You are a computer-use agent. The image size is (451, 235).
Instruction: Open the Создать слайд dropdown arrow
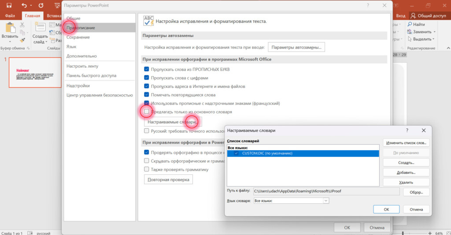pos(46,42)
